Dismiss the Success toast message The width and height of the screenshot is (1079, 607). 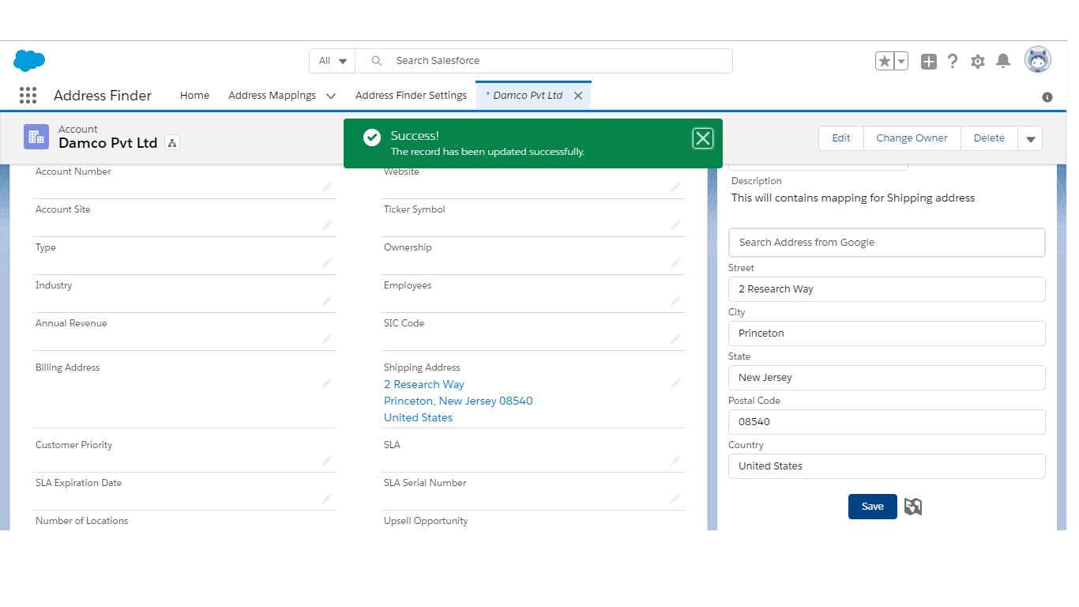coord(702,138)
